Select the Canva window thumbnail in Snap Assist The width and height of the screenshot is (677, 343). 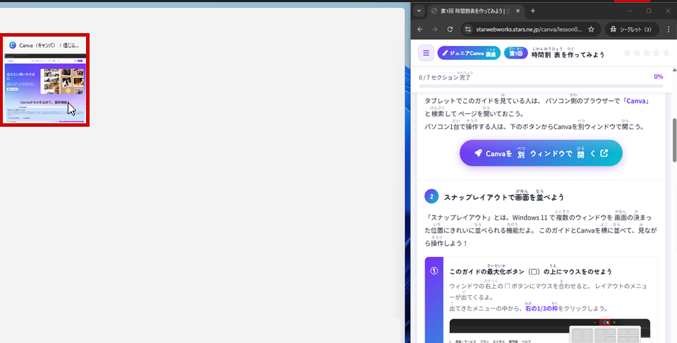[45, 80]
